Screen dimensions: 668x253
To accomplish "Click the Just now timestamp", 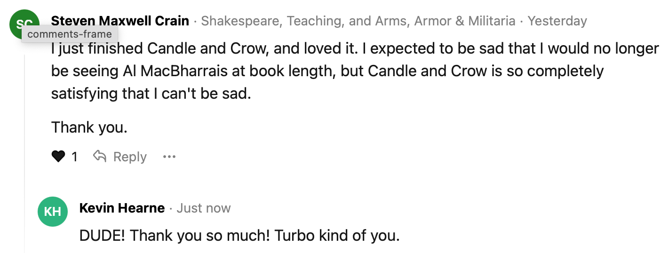I will click(204, 208).
